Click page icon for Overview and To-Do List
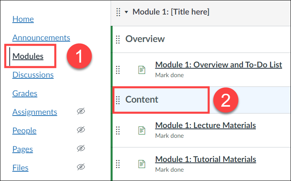 pyautogui.click(x=142, y=70)
